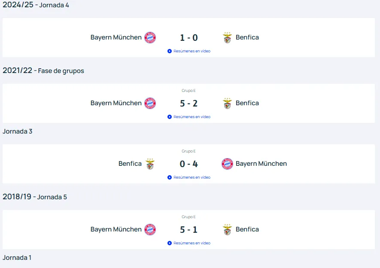Click Bayern München name in 2024/25 match

click(x=116, y=37)
